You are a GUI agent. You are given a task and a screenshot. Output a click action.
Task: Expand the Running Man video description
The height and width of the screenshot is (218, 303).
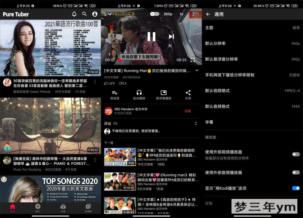(197, 71)
